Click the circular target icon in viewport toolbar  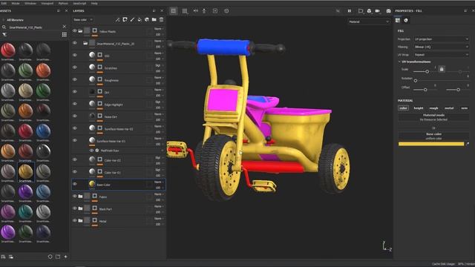tap(226, 11)
